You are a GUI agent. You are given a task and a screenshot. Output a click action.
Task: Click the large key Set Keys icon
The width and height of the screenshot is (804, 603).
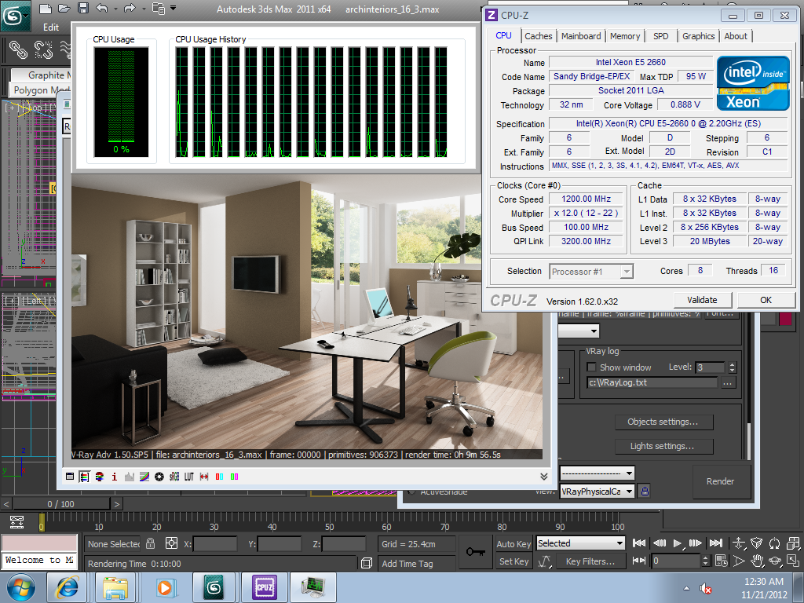[x=475, y=552]
